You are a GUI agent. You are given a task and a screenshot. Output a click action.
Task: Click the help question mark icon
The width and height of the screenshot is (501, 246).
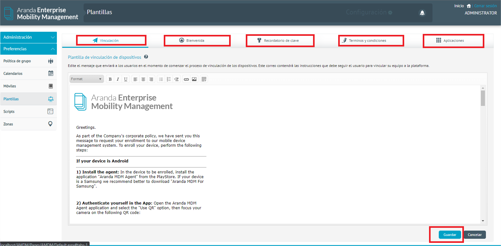(x=146, y=57)
